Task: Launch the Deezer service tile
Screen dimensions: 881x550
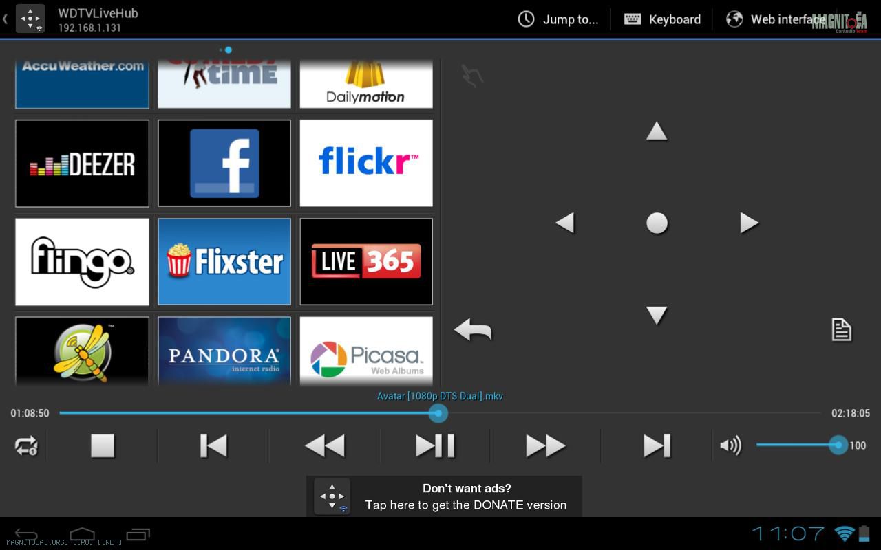Action: point(82,164)
